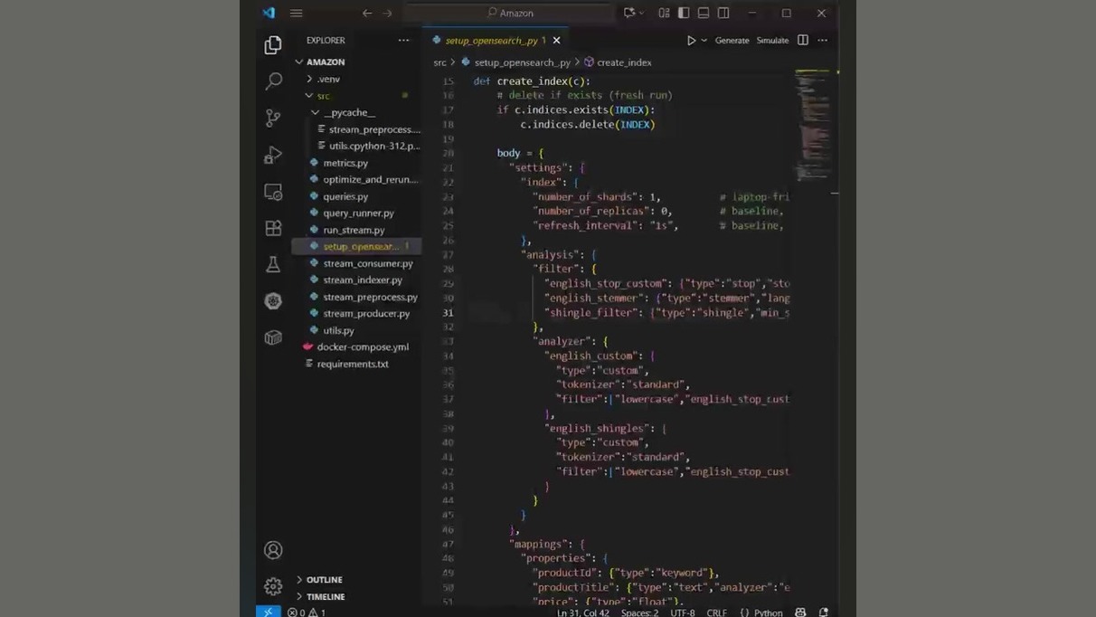Close the setup_opensearch_.py tab
Viewport: 1096px width, 617px height.
556,40
